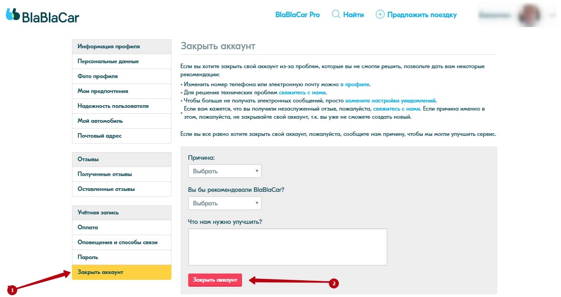561x297 pixels.
Task: Click the highlighted Закрыть аккаунт sidebar item
Action: click(x=122, y=272)
